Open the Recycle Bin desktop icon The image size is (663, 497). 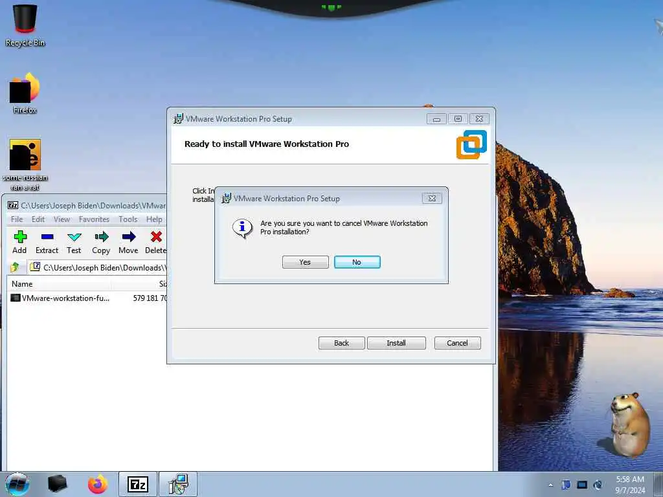[x=25, y=25]
